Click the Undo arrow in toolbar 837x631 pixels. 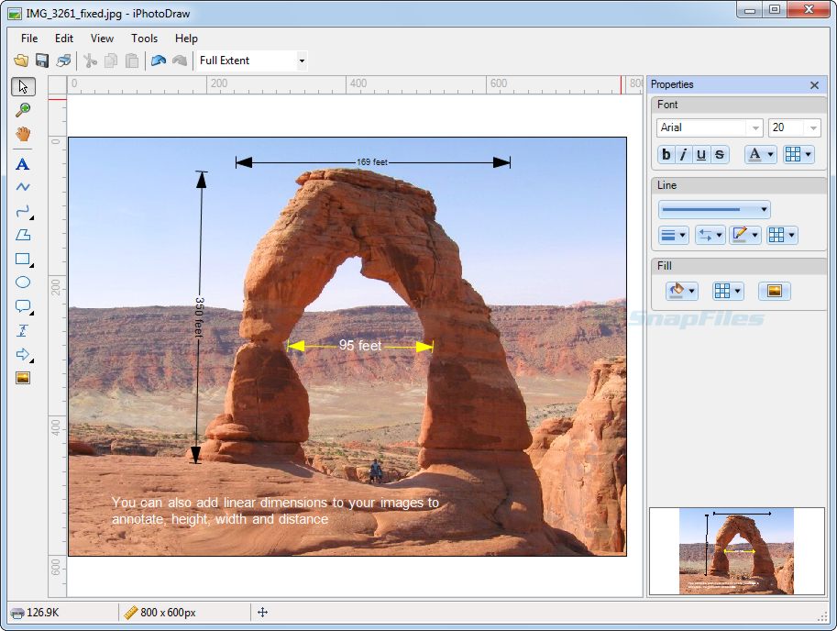(x=158, y=61)
